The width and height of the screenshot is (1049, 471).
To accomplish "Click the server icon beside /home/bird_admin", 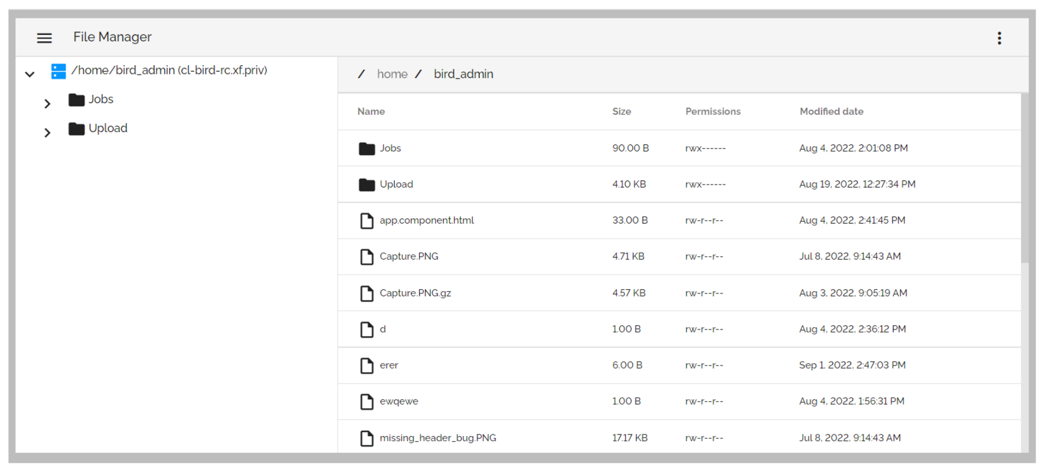I will tap(58, 71).
